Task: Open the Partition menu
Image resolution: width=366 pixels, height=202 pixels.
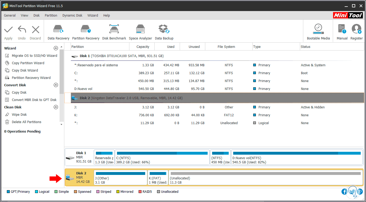Action: click(x=51, y=16)
